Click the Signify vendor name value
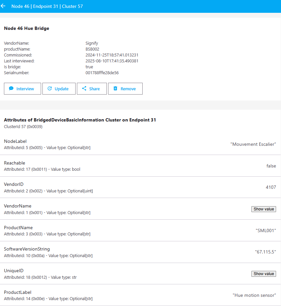 pyautogui.click(x=92, y=43)
